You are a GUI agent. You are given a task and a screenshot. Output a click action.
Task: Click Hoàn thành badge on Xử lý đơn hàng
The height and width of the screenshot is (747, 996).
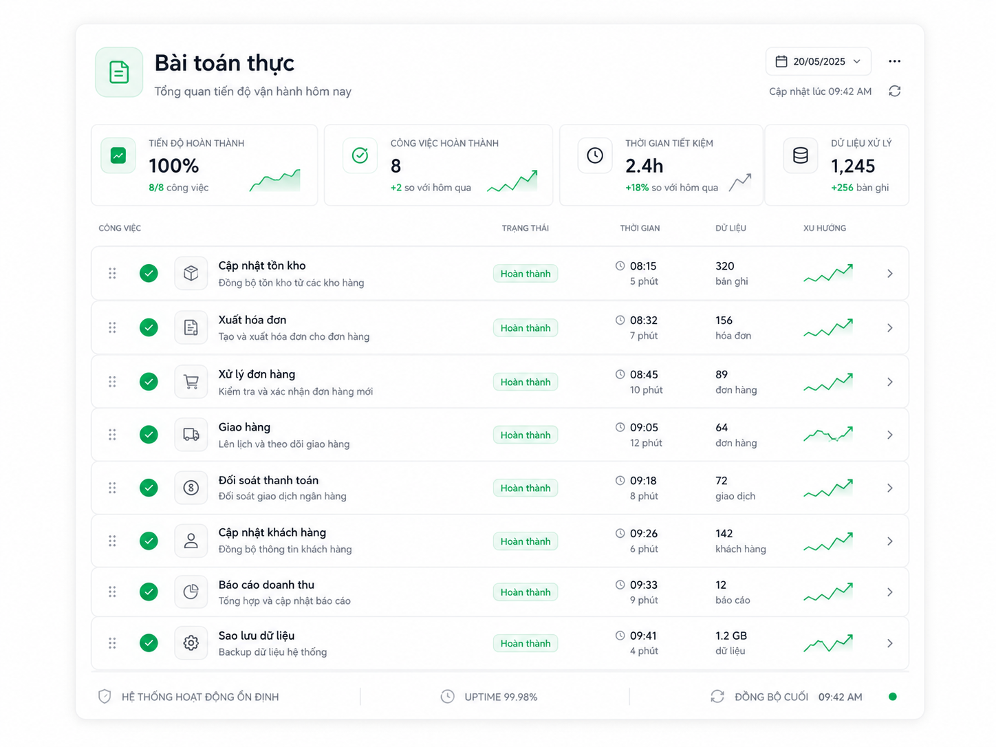click(x=526, y=382)
